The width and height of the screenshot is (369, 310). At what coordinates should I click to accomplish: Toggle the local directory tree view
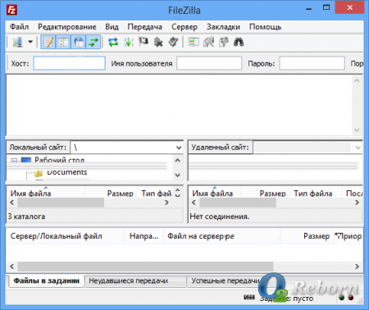[63, 42]
